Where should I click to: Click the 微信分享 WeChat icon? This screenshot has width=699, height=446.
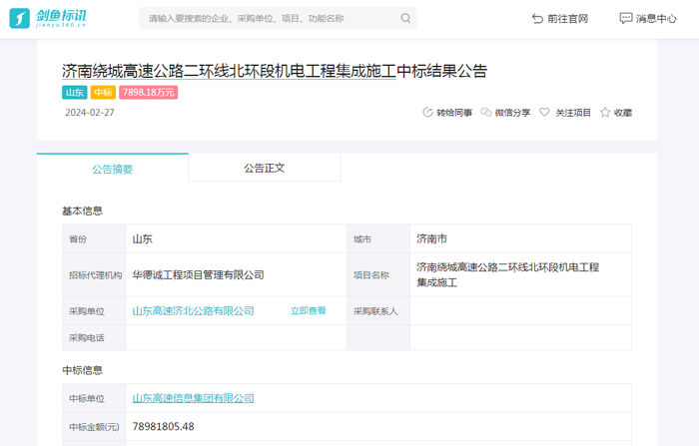point(486,113)
